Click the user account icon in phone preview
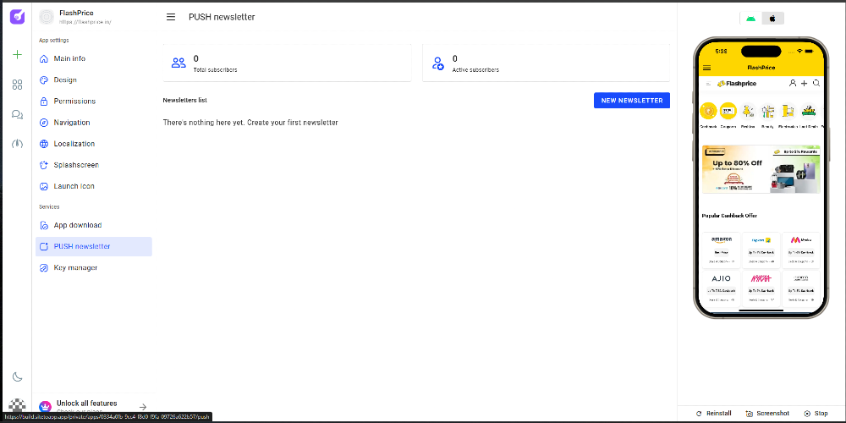Screen dimensions: 846x423 coord(793,83)
